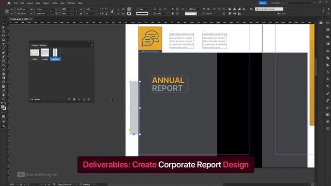Screen dimensions: 331x186
Task: Click Show Library Subset search icon
Action: coord(79,99)
